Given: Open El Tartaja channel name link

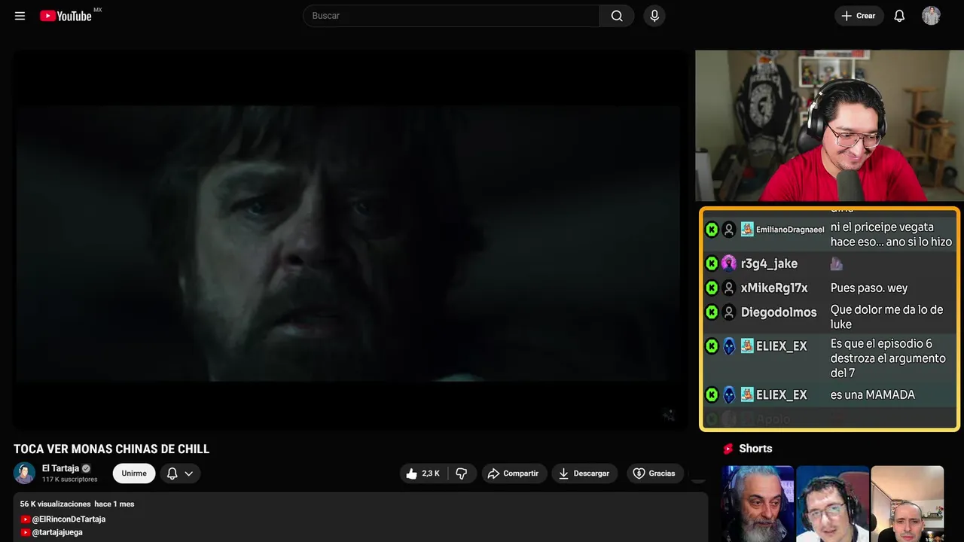Looking at the screenshot, I should (60, 468).
